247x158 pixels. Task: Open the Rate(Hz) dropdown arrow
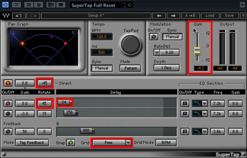[157, 53]
